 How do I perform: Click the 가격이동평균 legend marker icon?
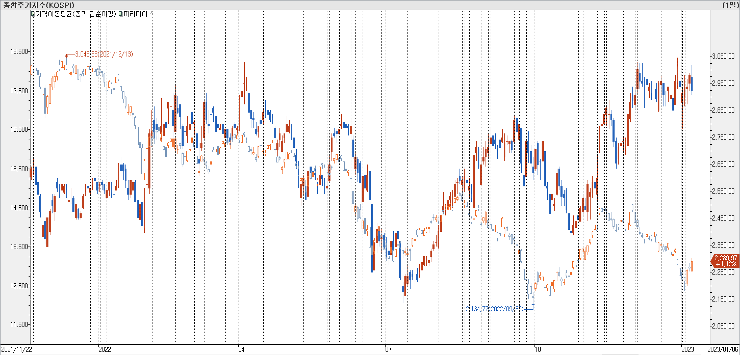(32, 14)
